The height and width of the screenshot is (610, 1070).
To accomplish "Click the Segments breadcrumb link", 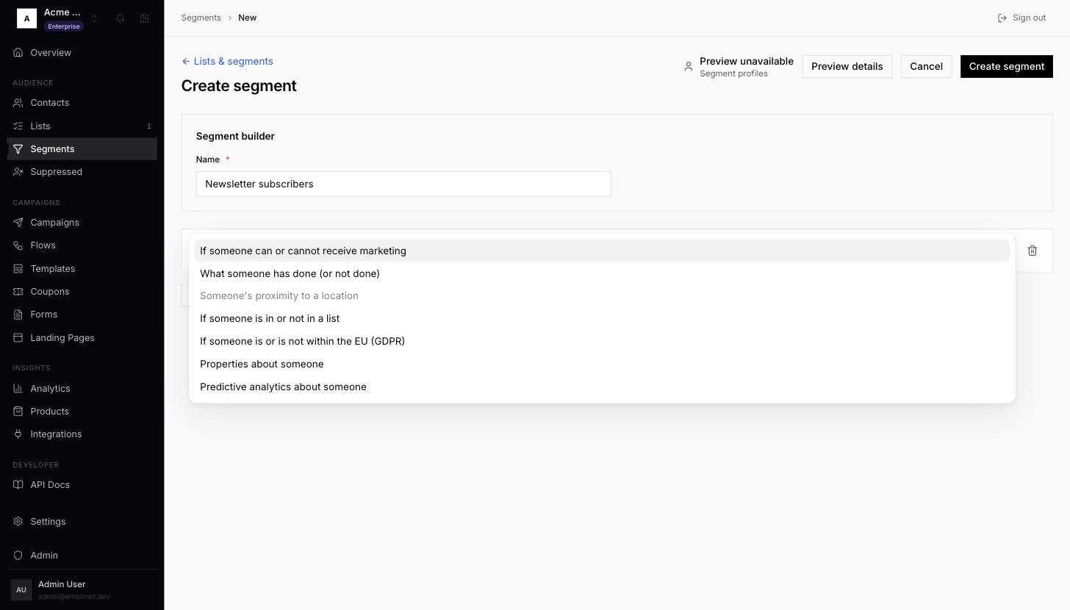I will click(x=201, y=18).
